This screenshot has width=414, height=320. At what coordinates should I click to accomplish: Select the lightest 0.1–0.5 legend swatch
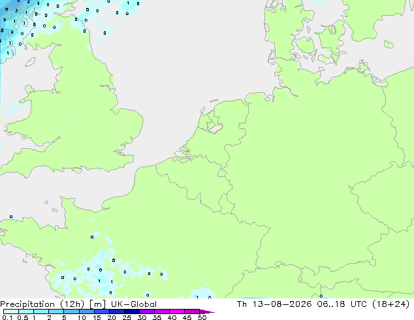(11, 312)
